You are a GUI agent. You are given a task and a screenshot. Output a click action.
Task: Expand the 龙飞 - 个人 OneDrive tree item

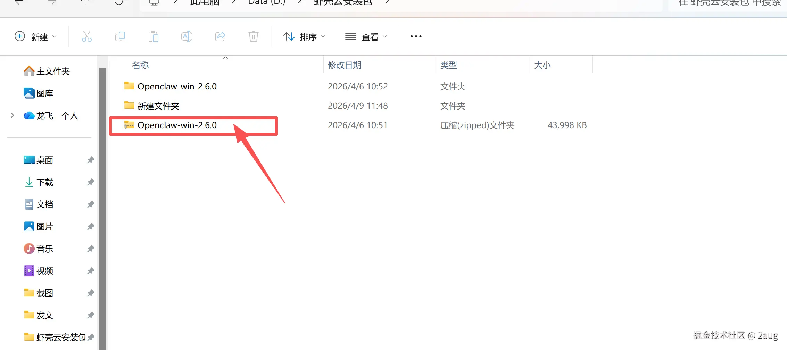pos(13,115)
